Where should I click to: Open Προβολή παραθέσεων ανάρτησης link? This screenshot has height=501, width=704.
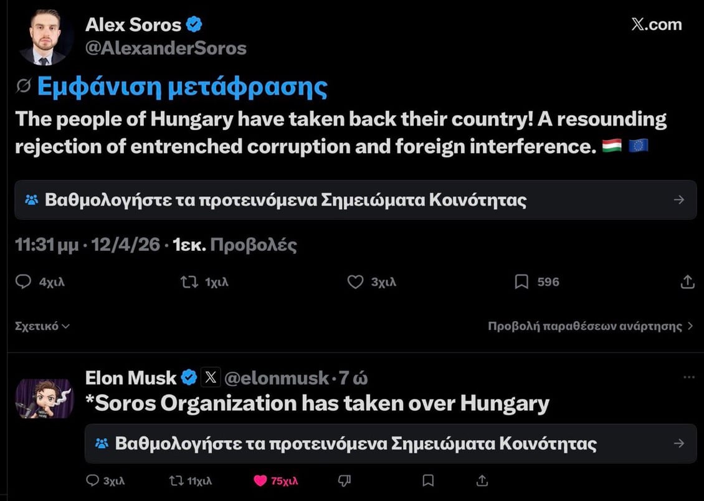[590, 325]
